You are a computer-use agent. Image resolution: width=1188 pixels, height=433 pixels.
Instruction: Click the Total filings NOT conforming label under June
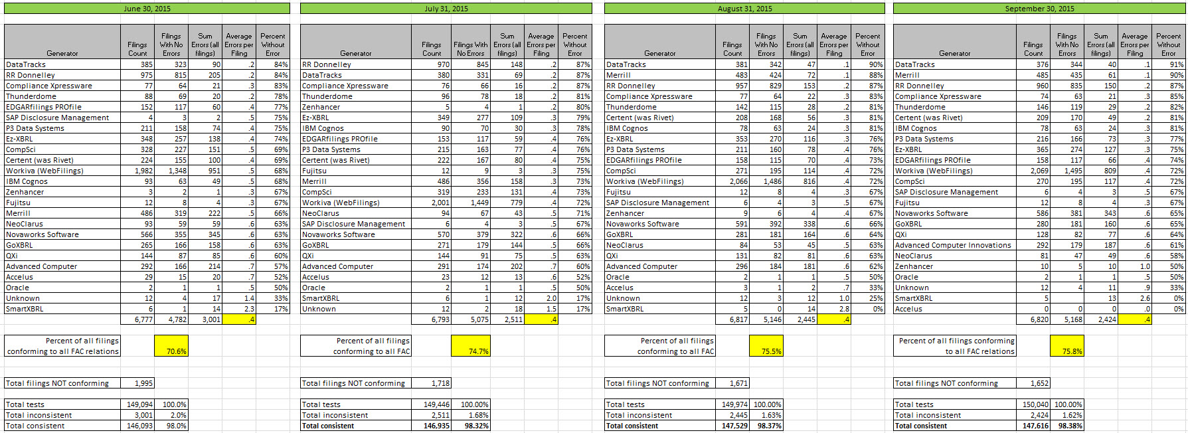tap(62, 383)
